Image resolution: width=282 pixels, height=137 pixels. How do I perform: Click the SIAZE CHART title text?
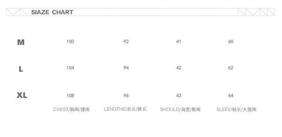click(x=52, y=12)
